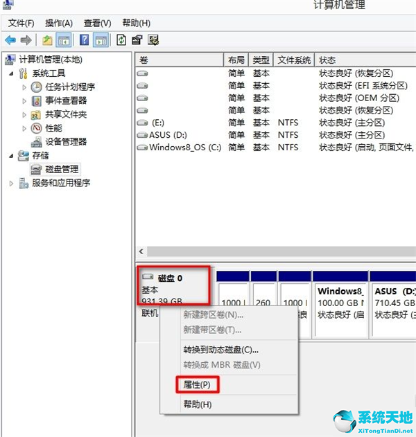Expand the 共享文件夹 node
The width and height of the screenshot is (416, 437).
point(24,115)
